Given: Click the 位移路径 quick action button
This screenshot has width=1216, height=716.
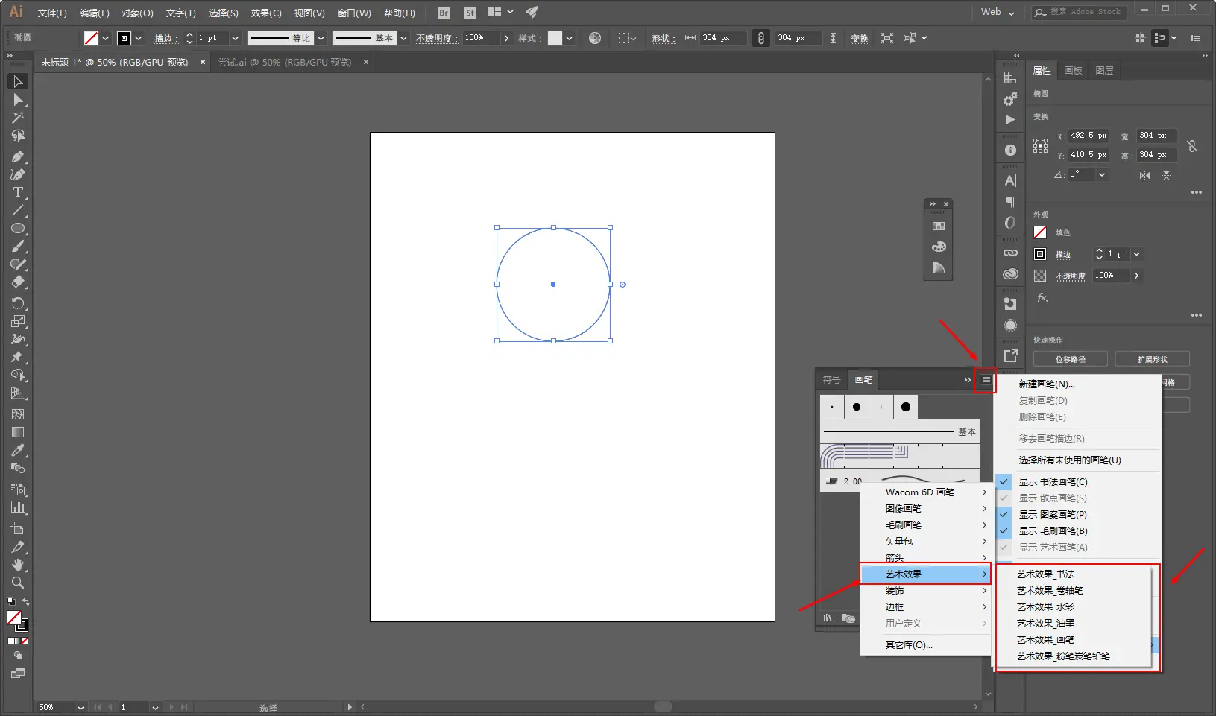Looking at the screenshot, I should 1070,359.
